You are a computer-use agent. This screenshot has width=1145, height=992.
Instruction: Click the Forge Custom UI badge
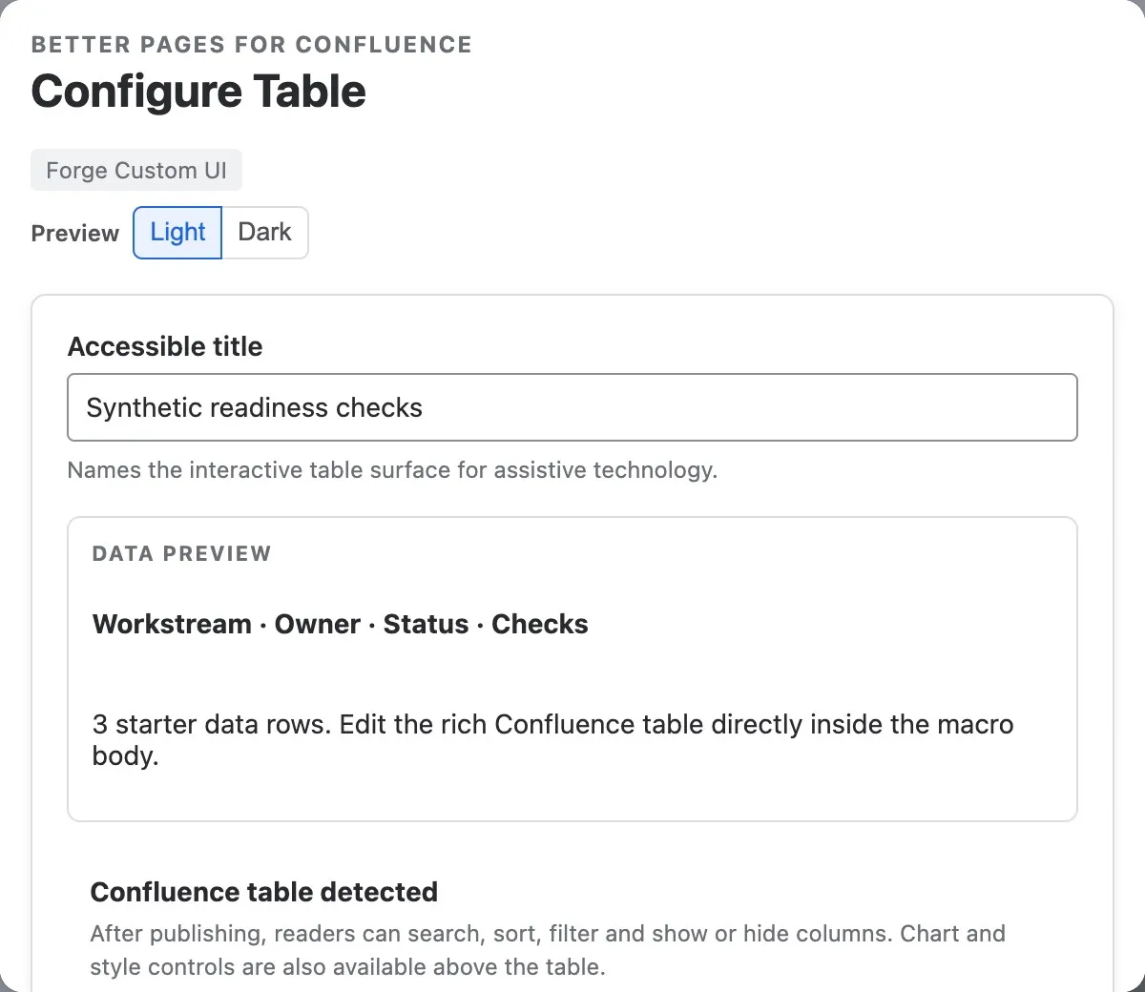coord(136,171)
